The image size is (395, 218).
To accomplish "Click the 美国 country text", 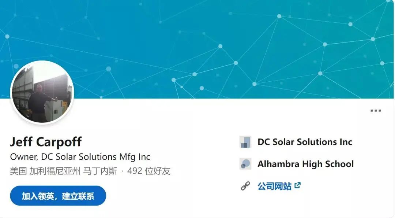I will click(x=18, y=171).
